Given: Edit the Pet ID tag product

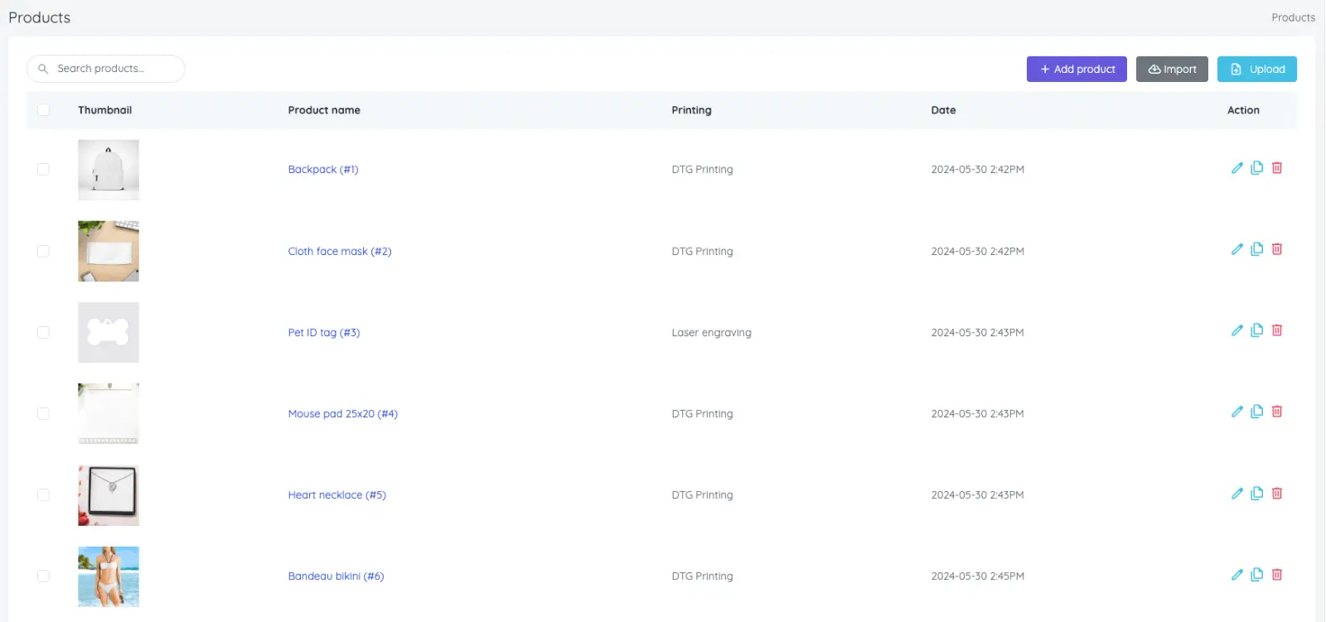Looking at the screenshot, I should (x=1237, y=330).
